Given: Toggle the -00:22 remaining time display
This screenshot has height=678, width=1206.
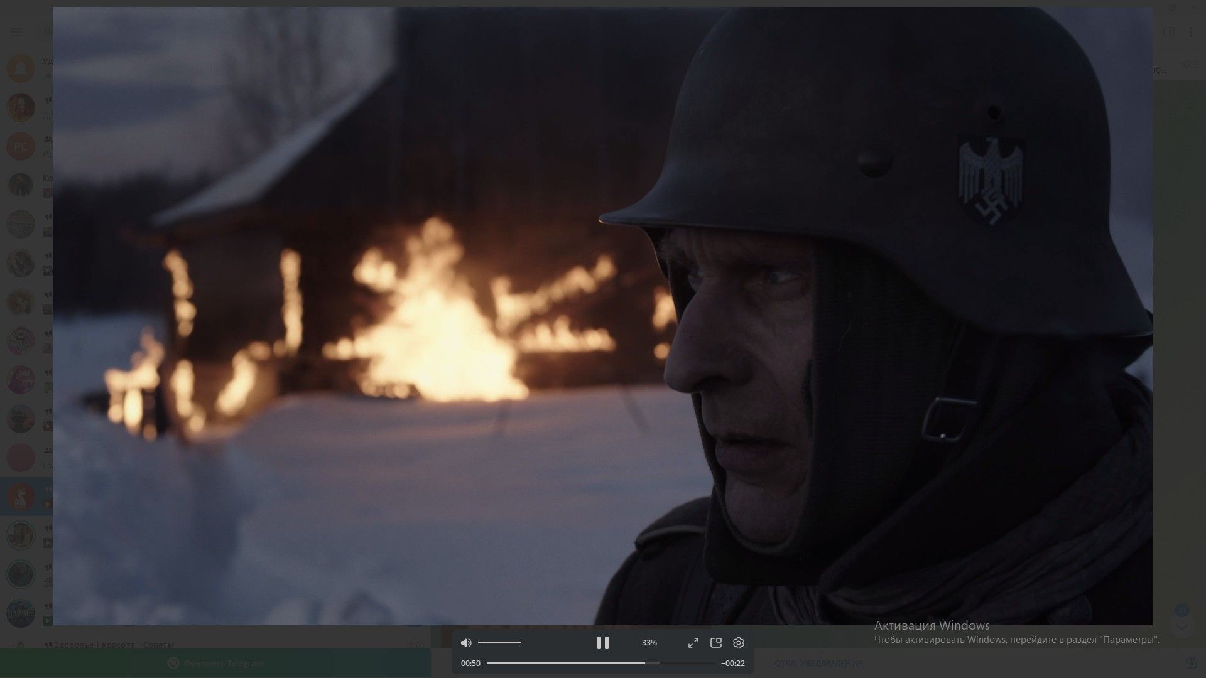Looking at the screenshot, I should (732, 664).
